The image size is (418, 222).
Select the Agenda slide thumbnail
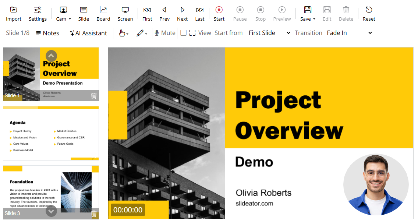51,133
